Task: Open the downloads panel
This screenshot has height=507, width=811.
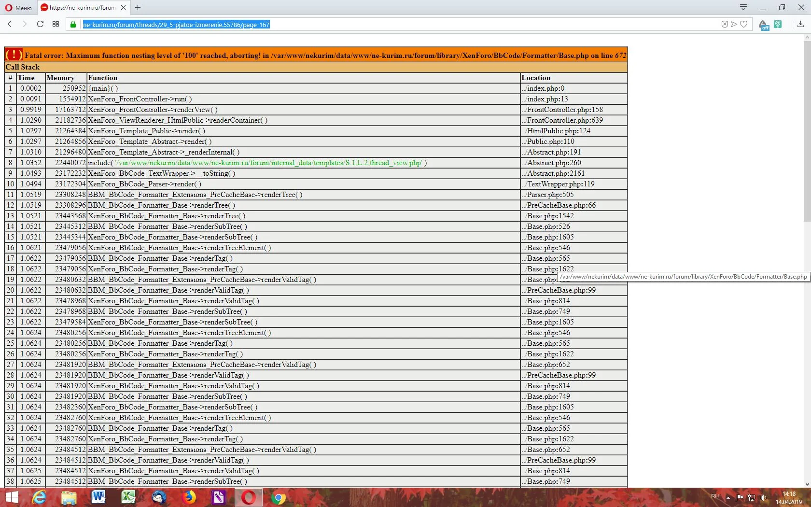Action: click(x=800, y=25)
